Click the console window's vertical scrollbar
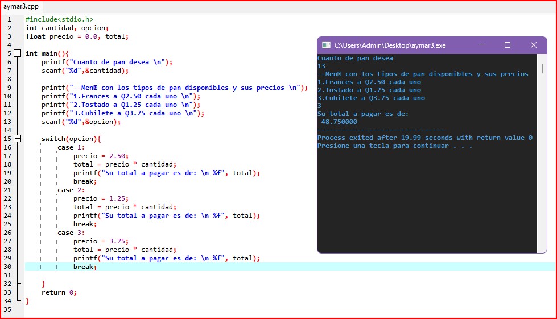557x319 pixels. [542, 154]
